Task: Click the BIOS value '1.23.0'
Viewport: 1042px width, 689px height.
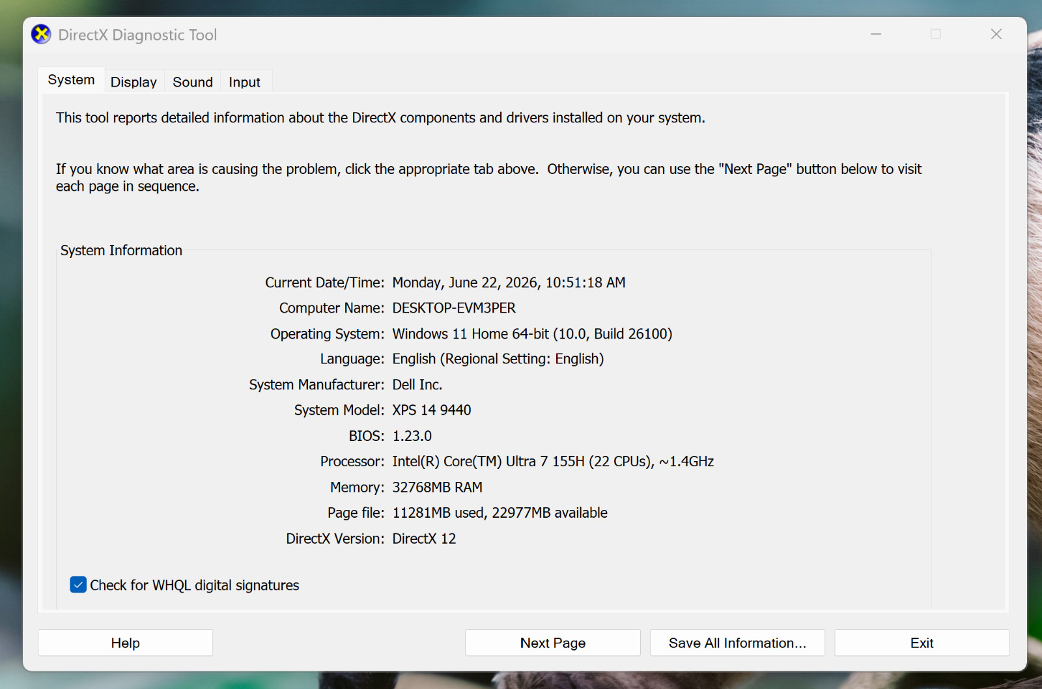Action: click(412, 436)
